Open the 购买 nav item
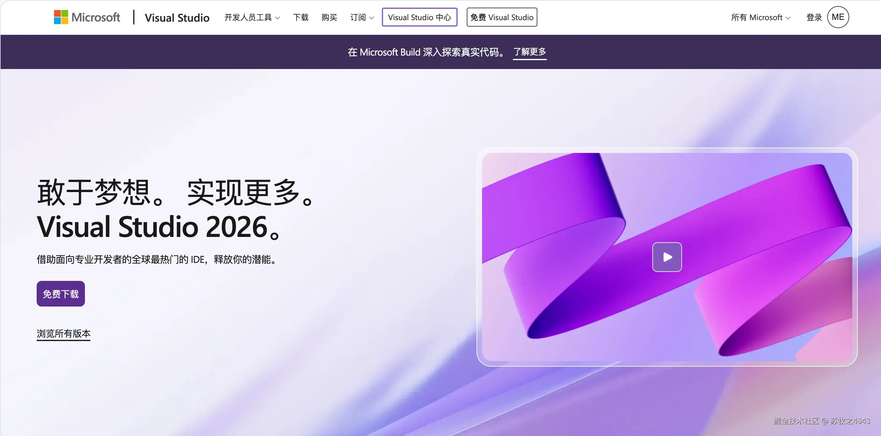 pos(329,17)
